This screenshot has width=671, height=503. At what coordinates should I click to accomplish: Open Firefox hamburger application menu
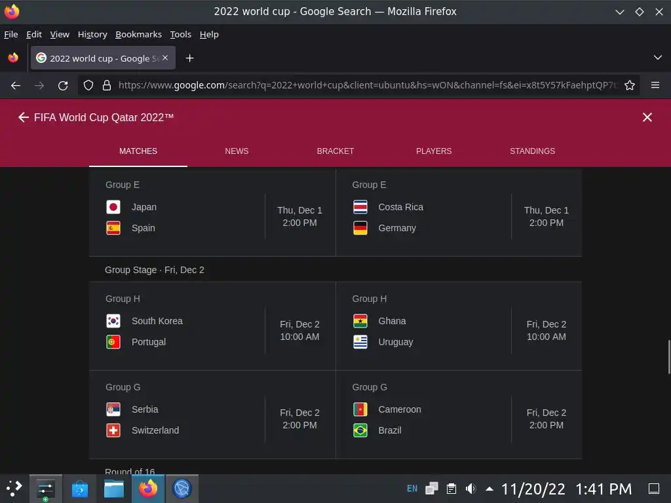655,86
